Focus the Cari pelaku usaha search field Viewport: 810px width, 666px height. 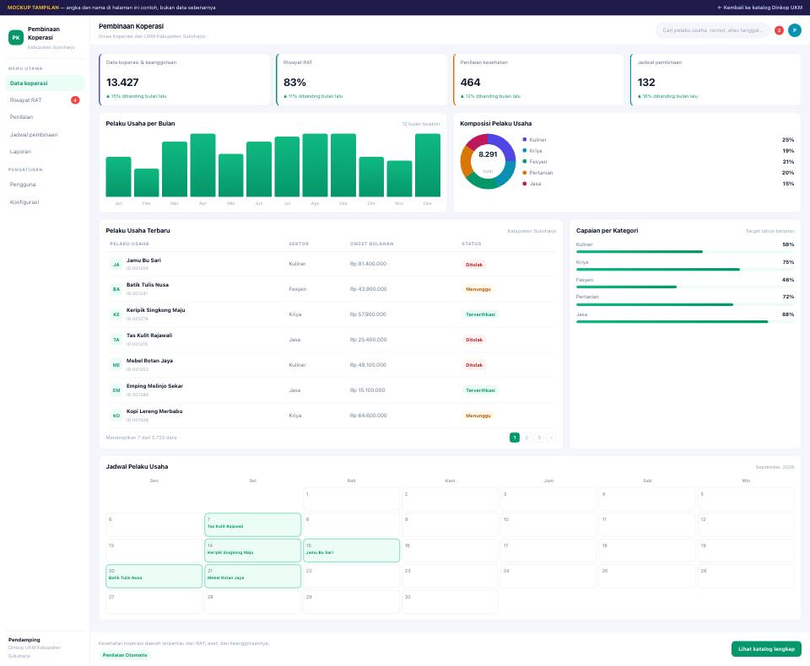tap(712, 30)
